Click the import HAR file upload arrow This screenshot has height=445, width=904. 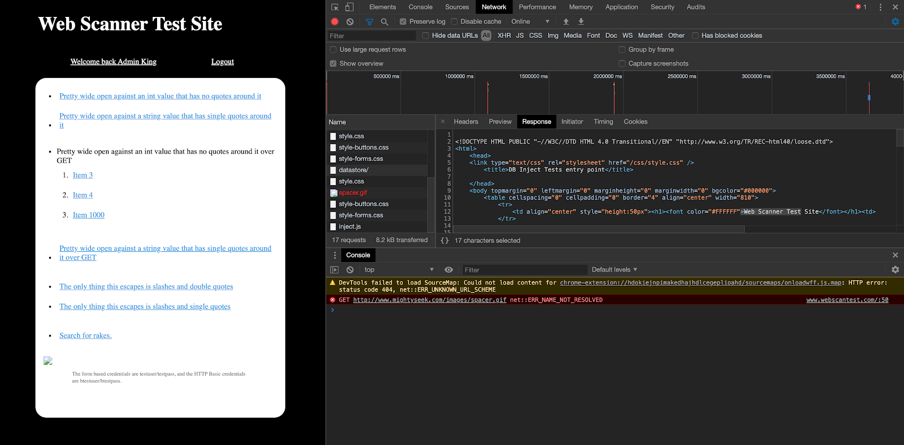pos(566,21)
